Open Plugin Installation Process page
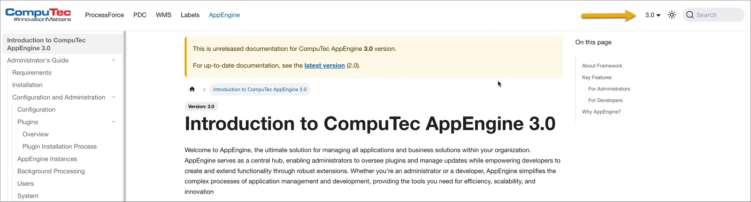The width and height of the screenshot is (751, 202). (60, 147)
